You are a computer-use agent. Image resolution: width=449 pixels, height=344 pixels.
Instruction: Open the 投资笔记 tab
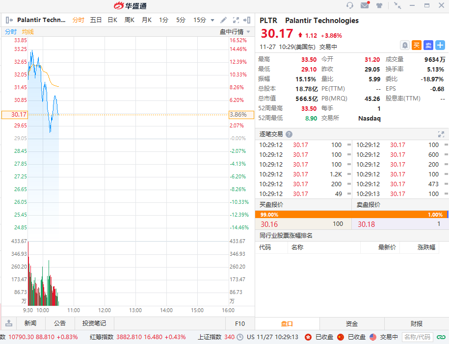94,323
